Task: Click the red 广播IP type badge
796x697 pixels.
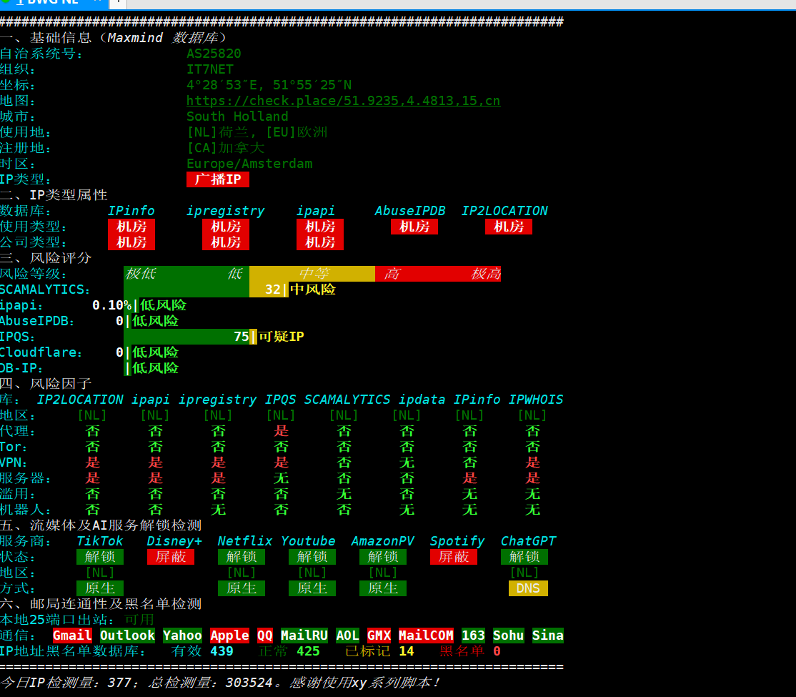Action: (218, 179)
